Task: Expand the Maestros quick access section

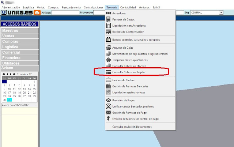Action: (x=19, y=30)
